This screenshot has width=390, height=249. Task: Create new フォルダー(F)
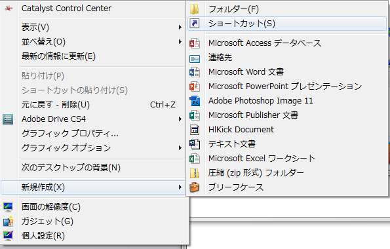click(x=287, y=9)
